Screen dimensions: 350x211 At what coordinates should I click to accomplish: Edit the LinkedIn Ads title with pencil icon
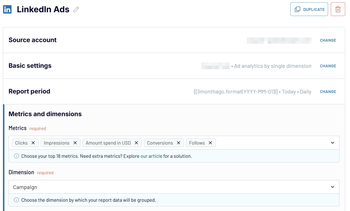point(76,9)
